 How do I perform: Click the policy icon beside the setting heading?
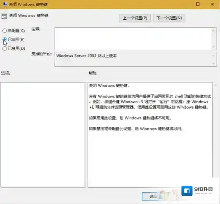pyautogui.click(x=4, y=16)
